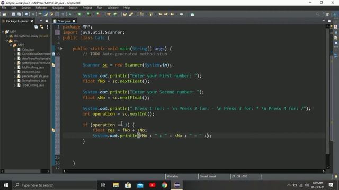Open Chrome from the taskbar

(164, 185)
